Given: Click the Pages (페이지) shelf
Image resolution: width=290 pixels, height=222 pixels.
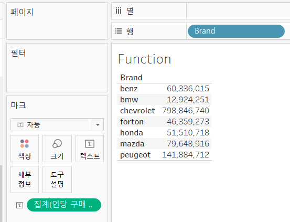Looking at the screenshot, I should [57, 21].
